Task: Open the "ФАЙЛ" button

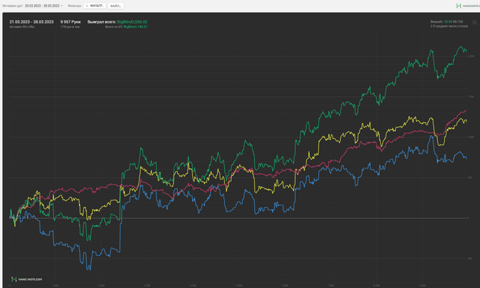Action: (x=115, y=5)
